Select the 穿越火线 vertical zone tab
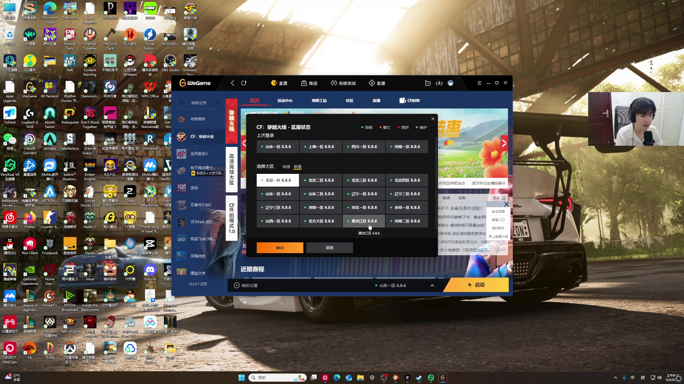684x384 pixels. pyautogui.click(x=232, y=121)
